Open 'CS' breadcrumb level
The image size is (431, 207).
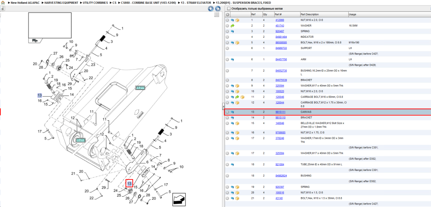click(x=114, y=3)
